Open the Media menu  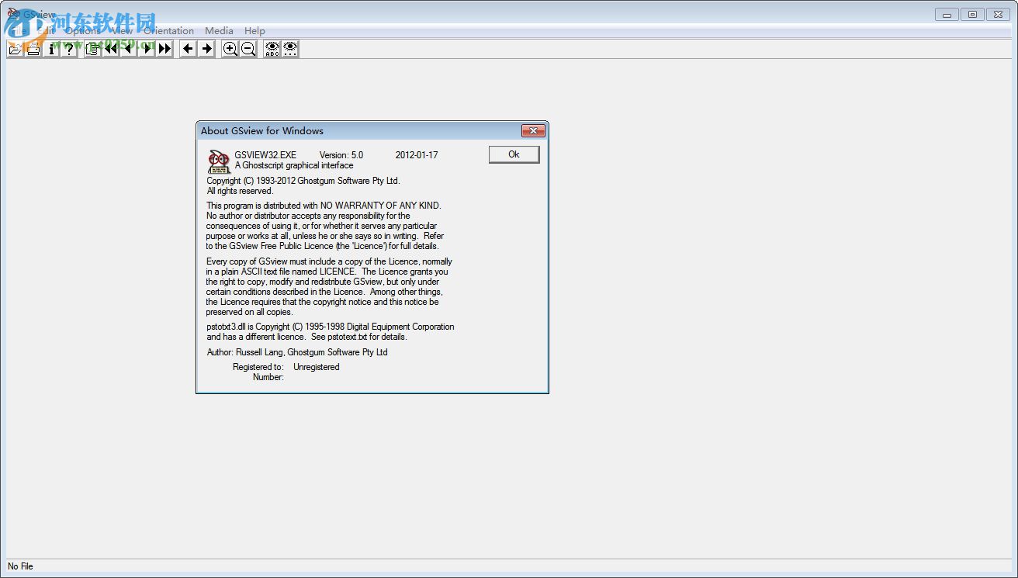pos(218,30)
